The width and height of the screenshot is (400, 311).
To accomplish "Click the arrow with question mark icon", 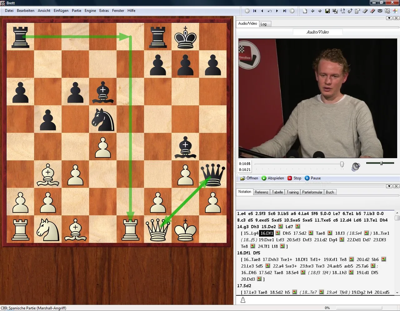I will point(342,11).
